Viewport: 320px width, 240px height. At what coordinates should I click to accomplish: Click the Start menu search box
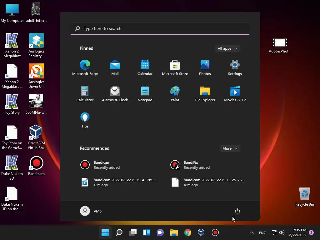tap(160, 28)
